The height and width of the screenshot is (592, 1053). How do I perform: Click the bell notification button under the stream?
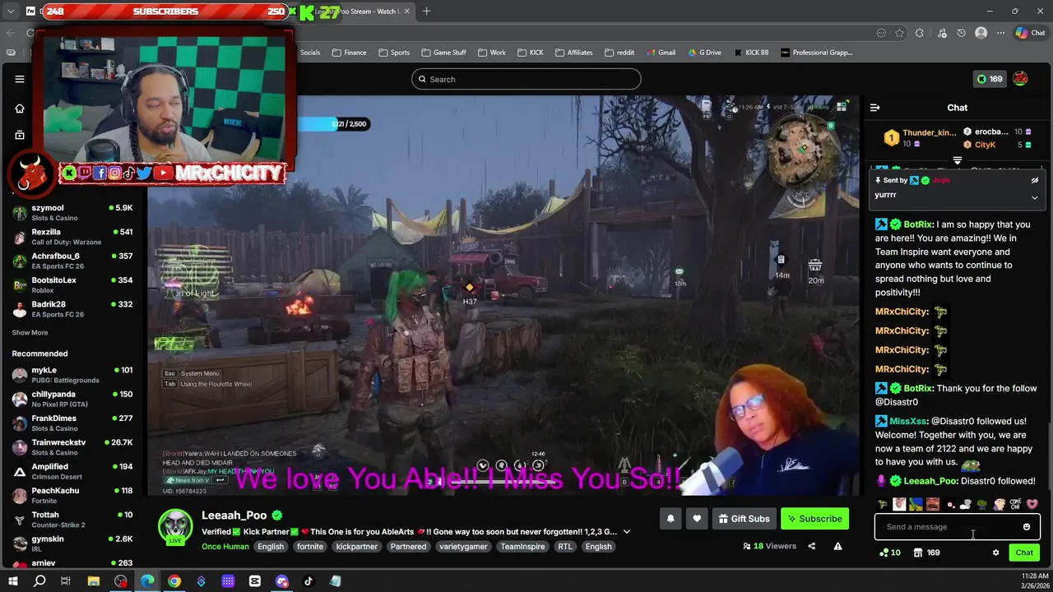coord(670,519)
